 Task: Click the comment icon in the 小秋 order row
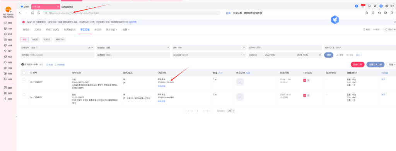(124, 79)
